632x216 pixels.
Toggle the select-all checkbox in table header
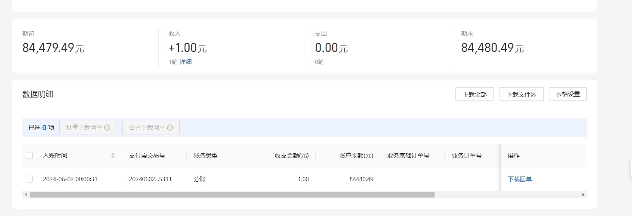click(x=29, y=155)
